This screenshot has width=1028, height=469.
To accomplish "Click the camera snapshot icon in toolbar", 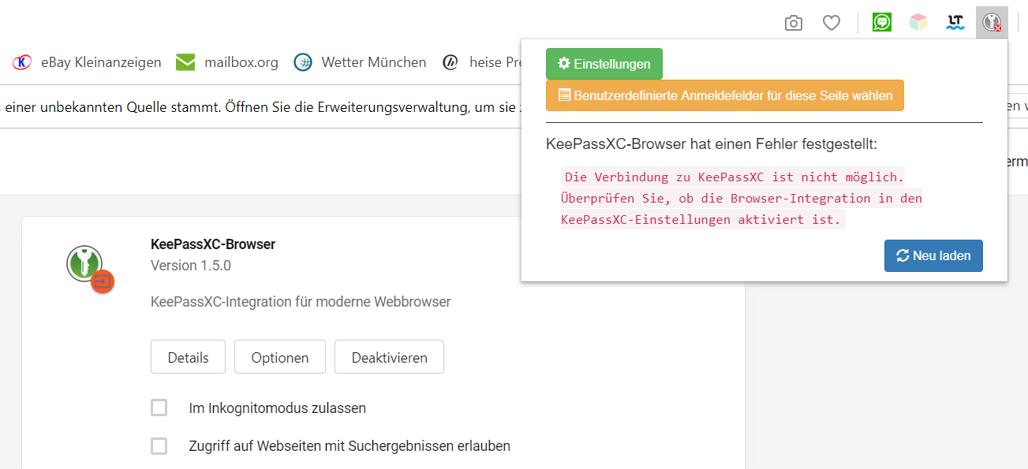I will click(794, 23).
